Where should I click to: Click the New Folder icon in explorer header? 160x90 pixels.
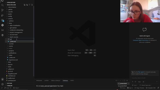pyautogui.click(x=27, y=5)
